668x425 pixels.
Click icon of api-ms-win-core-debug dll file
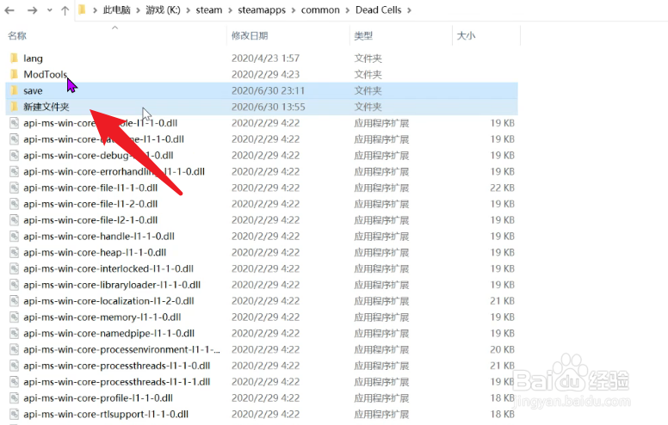click(14, 155)
